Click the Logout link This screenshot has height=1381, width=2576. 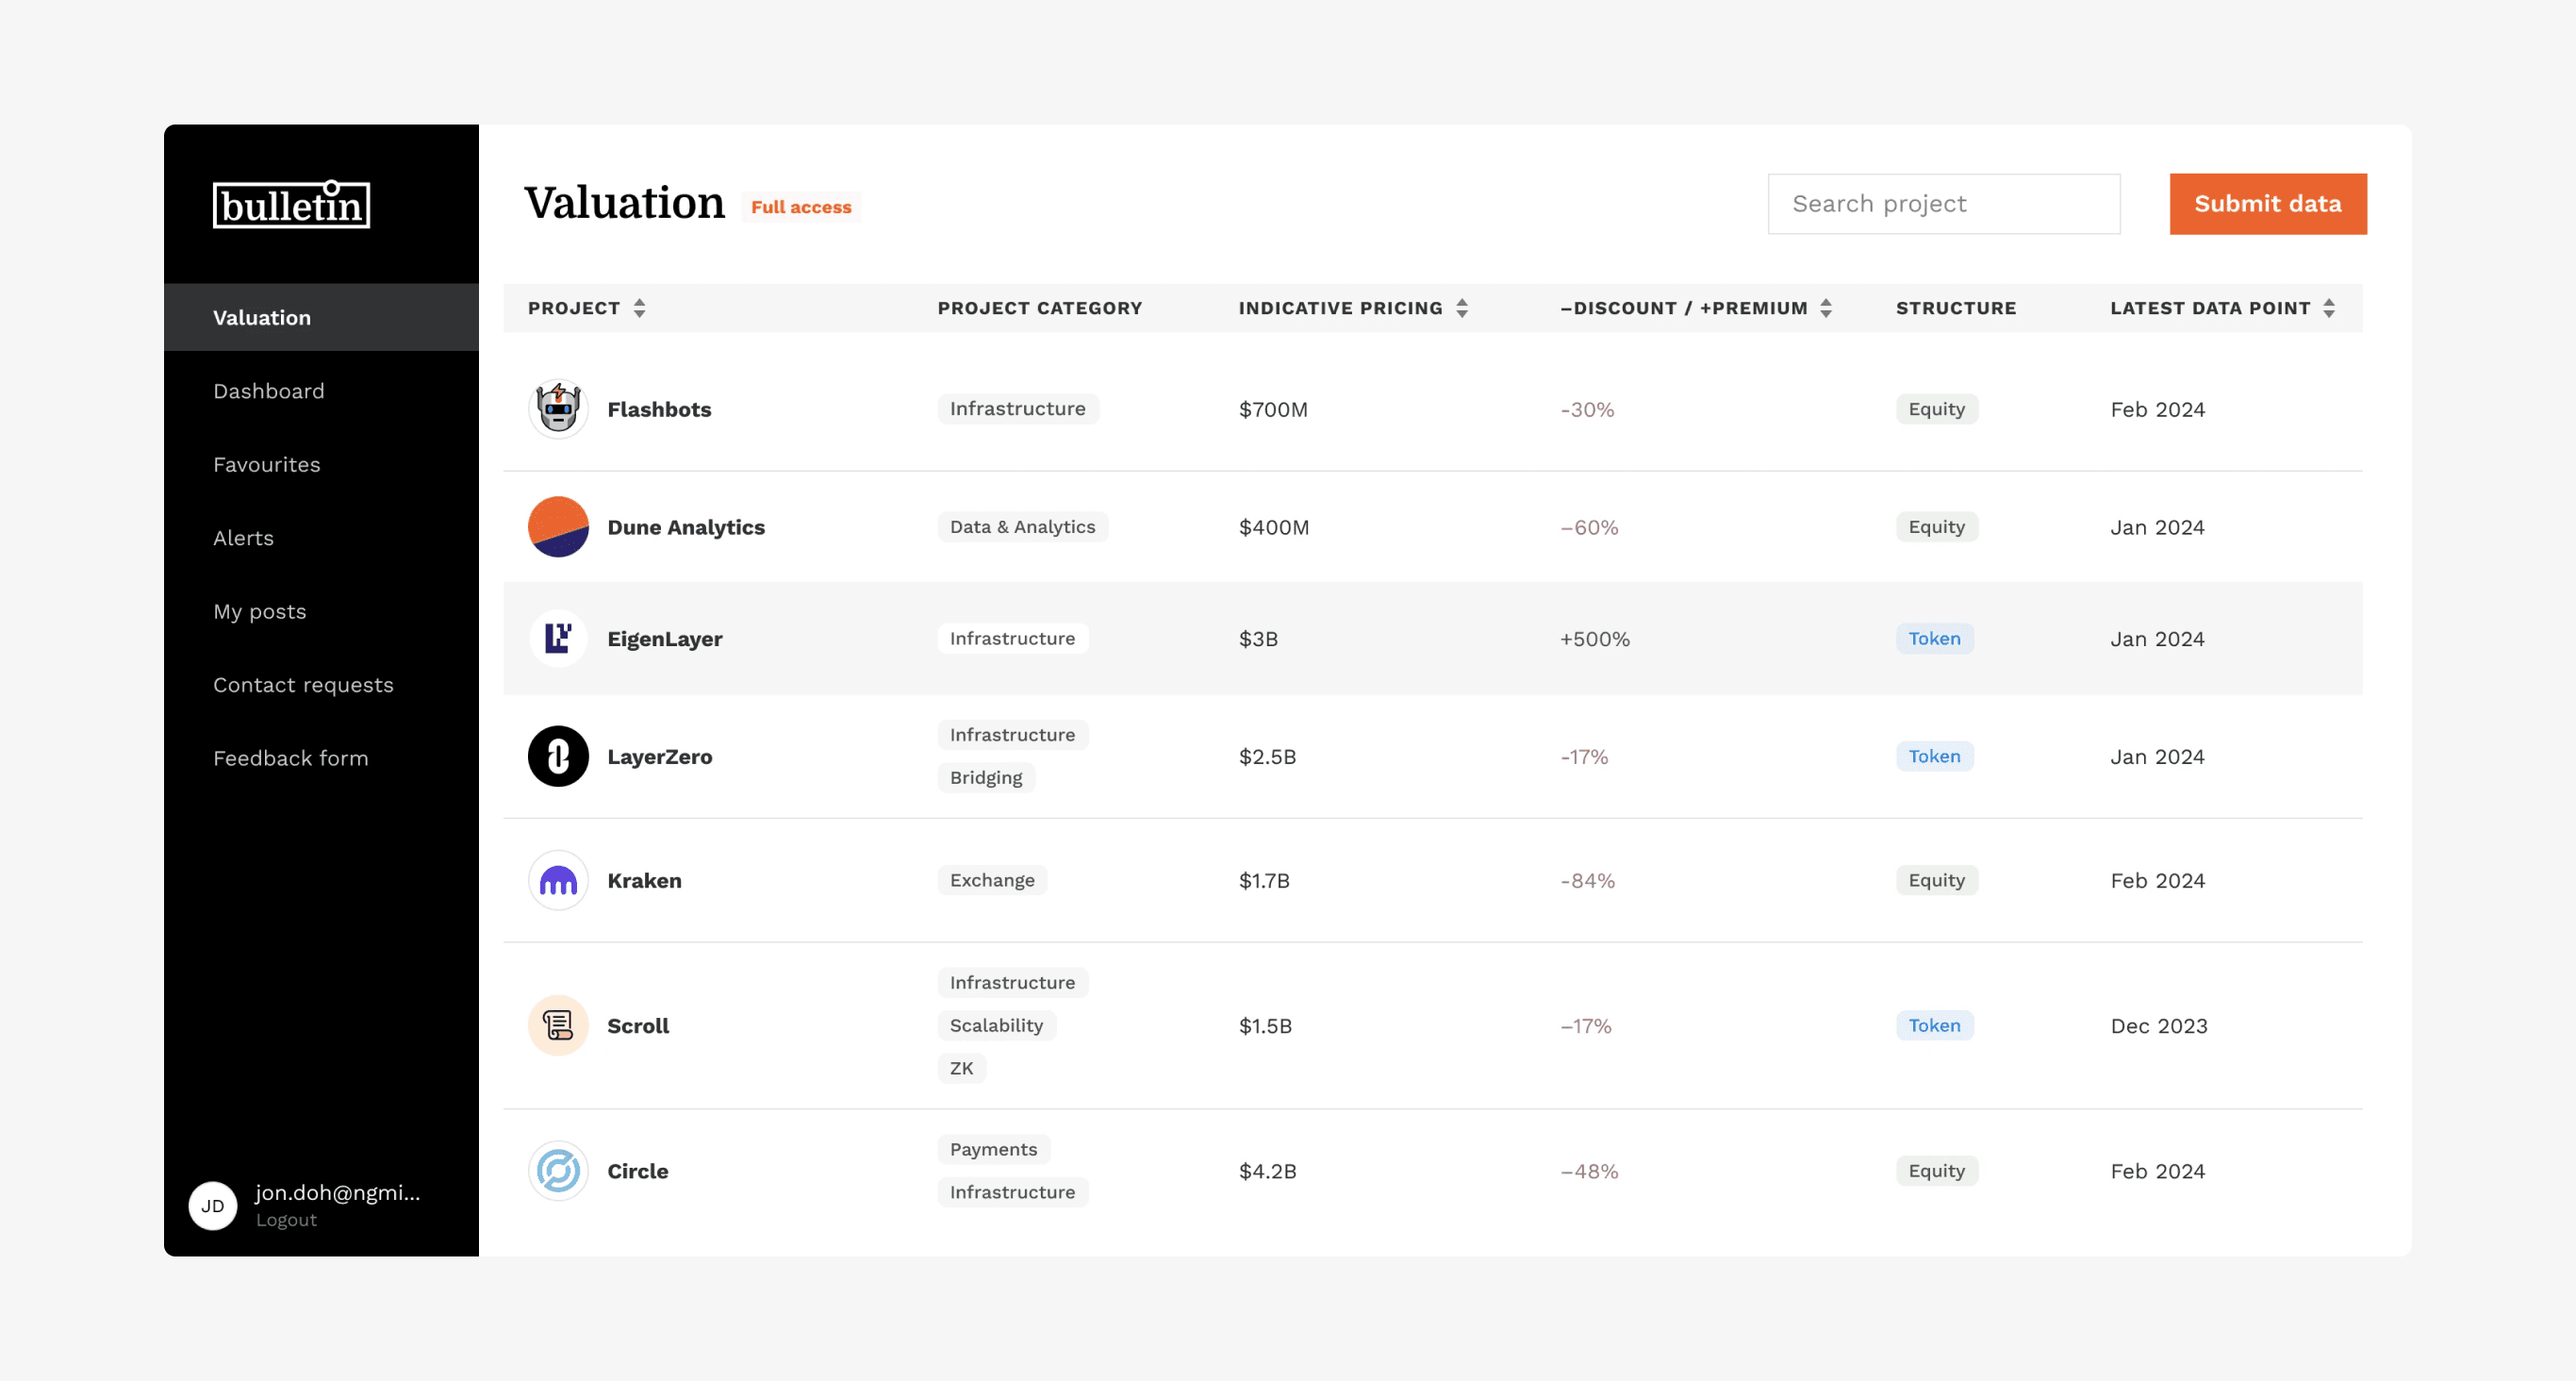point(286,1220)
